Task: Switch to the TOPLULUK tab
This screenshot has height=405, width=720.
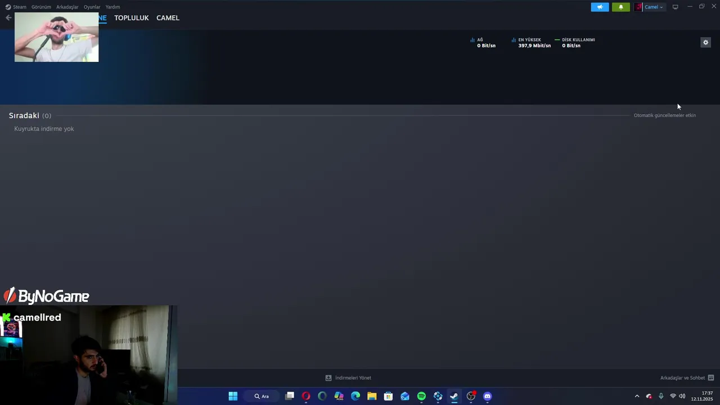Action: coord(132,18)
